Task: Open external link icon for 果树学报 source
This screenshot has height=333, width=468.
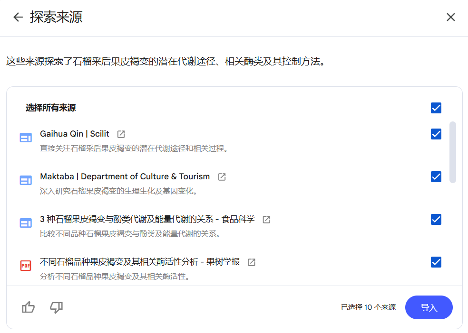Action: (252, 262)
